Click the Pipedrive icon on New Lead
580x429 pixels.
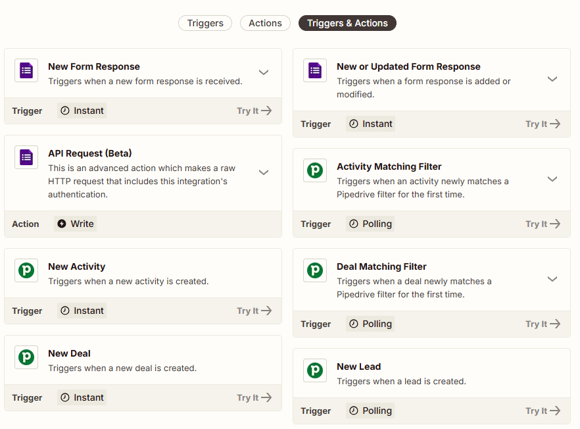point(314,370)
